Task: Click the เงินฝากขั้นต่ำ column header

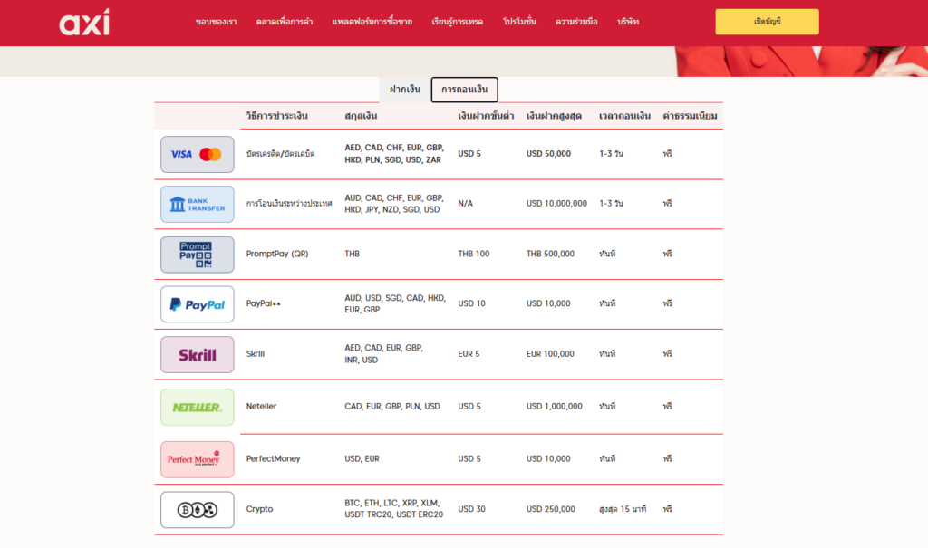Action: (x=486, y=116)
